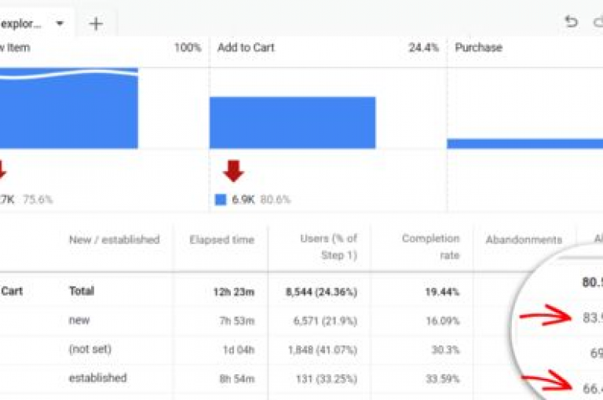603x400 pixels.
Task: Click the 8h 54m elapsed time cell
Action: 237,380
